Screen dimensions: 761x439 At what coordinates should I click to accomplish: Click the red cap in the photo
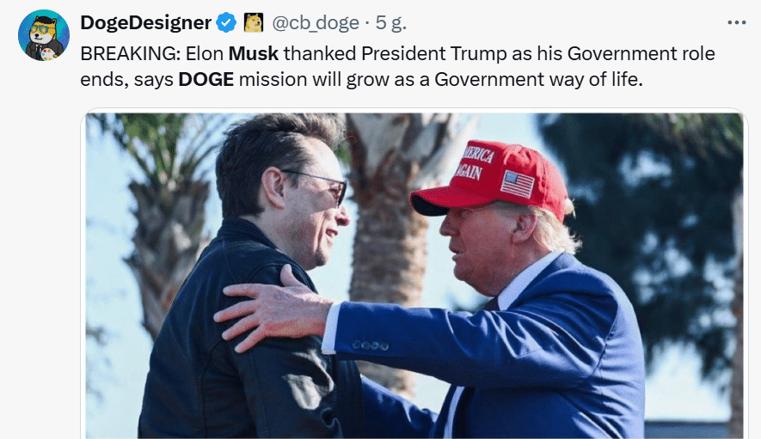point(490,180)
